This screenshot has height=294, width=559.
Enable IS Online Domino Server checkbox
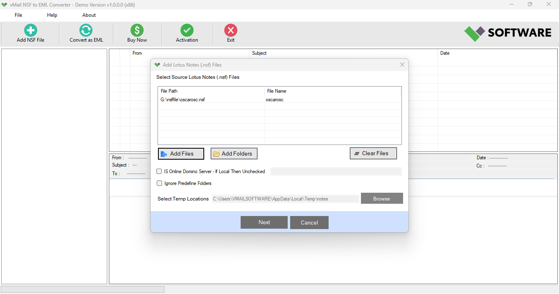pos(159,171)
